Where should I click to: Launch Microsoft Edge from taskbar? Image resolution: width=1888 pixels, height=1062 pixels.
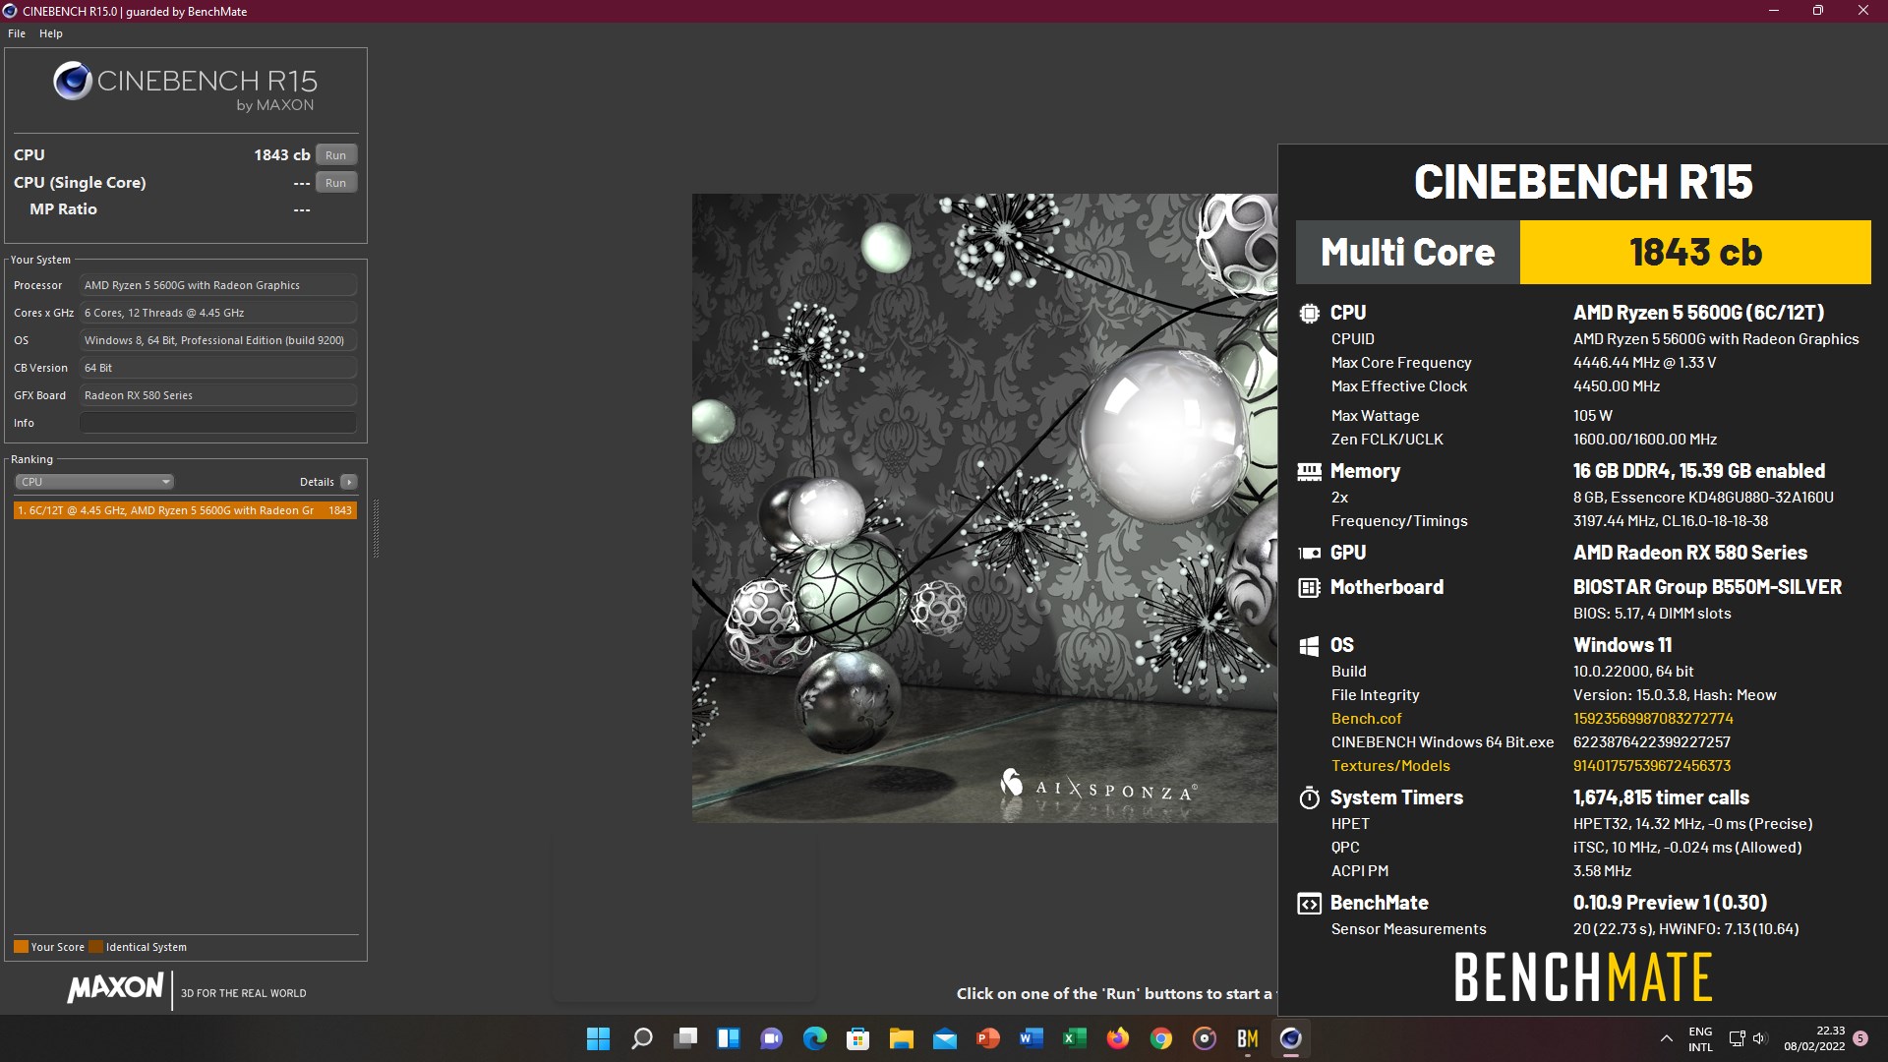click(x=814, y=1038)
